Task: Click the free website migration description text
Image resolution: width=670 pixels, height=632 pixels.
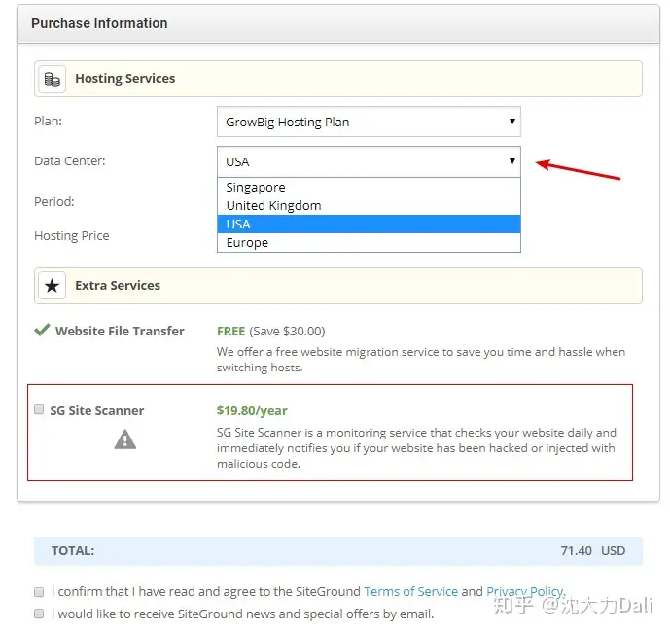Action: (x=421, y=360)
